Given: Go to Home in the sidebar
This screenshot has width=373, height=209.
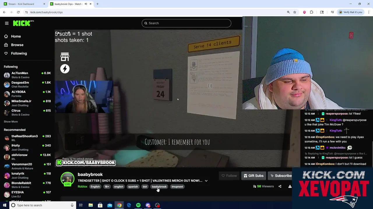Looking at the screenshot, I should tap(16, 36).
